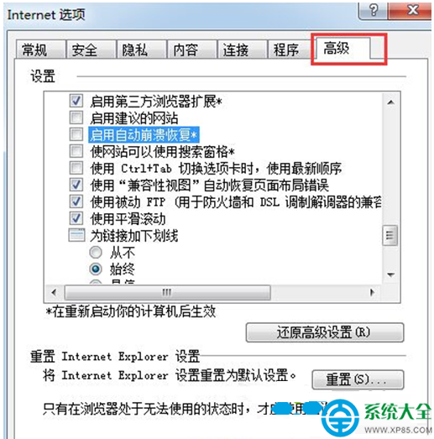This screenshot has width=434, height=439.
Task: Click the horizontal scrollbar left arrow
Action: point(54,293)
